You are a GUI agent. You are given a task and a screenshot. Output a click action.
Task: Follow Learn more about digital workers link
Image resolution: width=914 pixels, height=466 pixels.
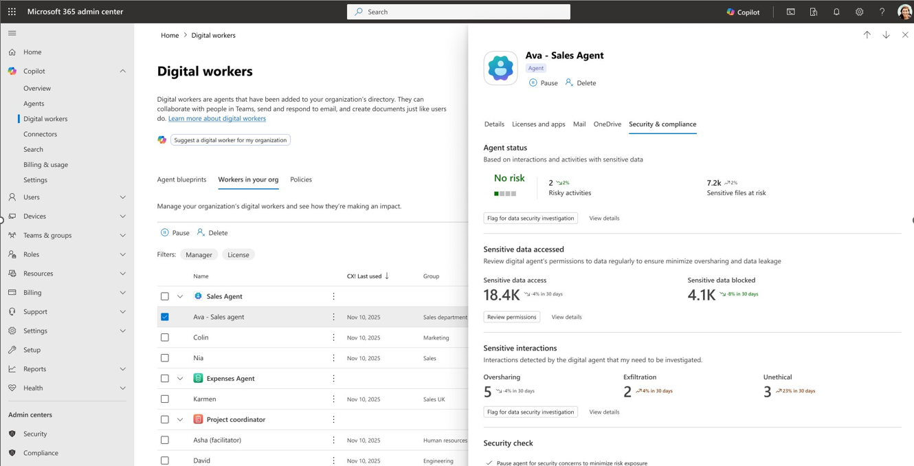pyautogui.click(x=216, y=118)
